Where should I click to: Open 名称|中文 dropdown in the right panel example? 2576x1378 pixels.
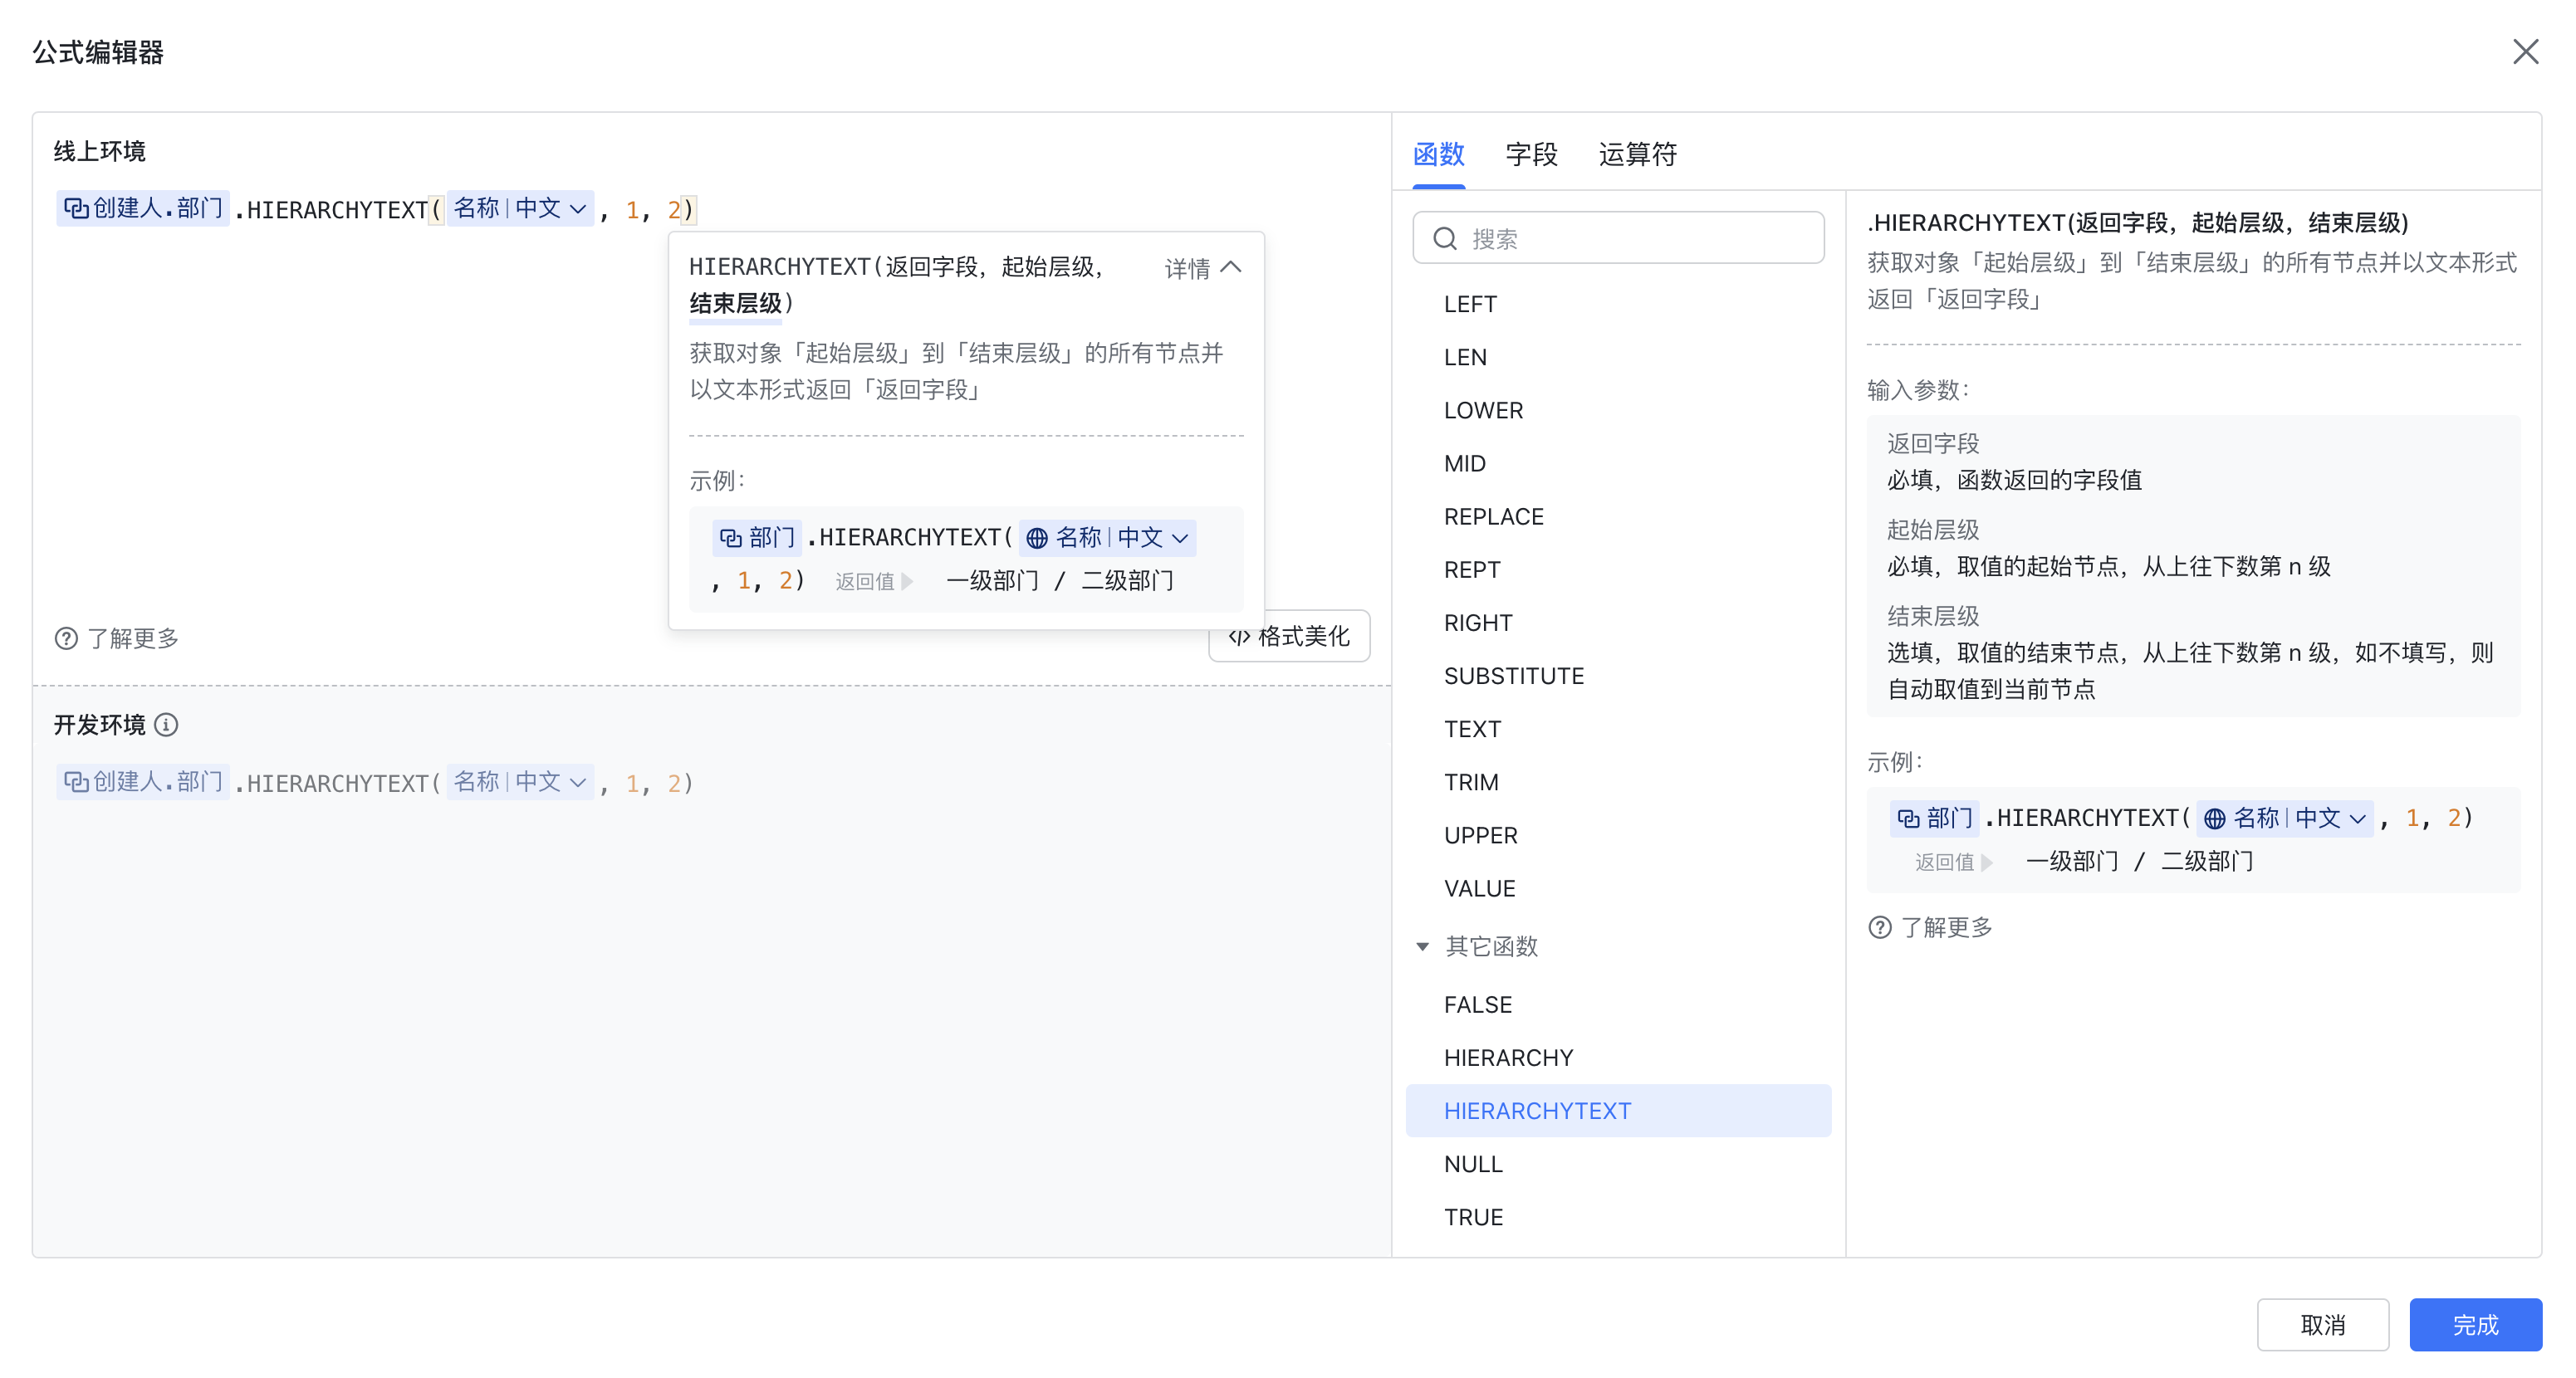tap(2286, 818)
